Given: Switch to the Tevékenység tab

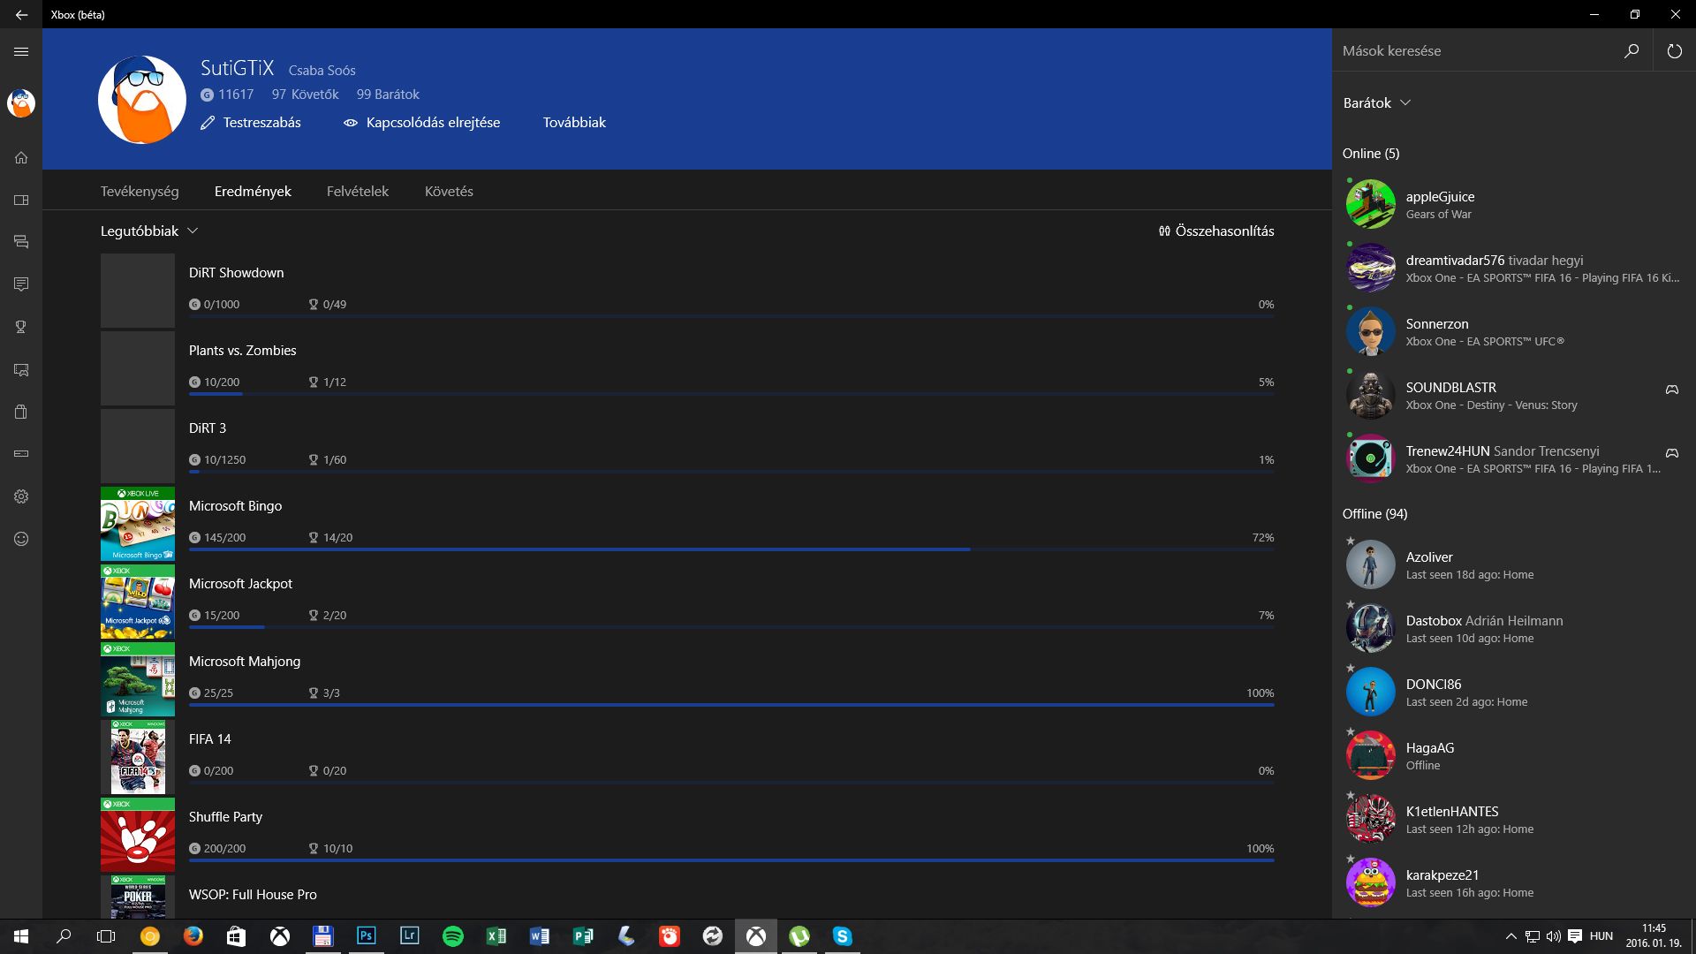Looking at the screenshot, I should [140, 192].
